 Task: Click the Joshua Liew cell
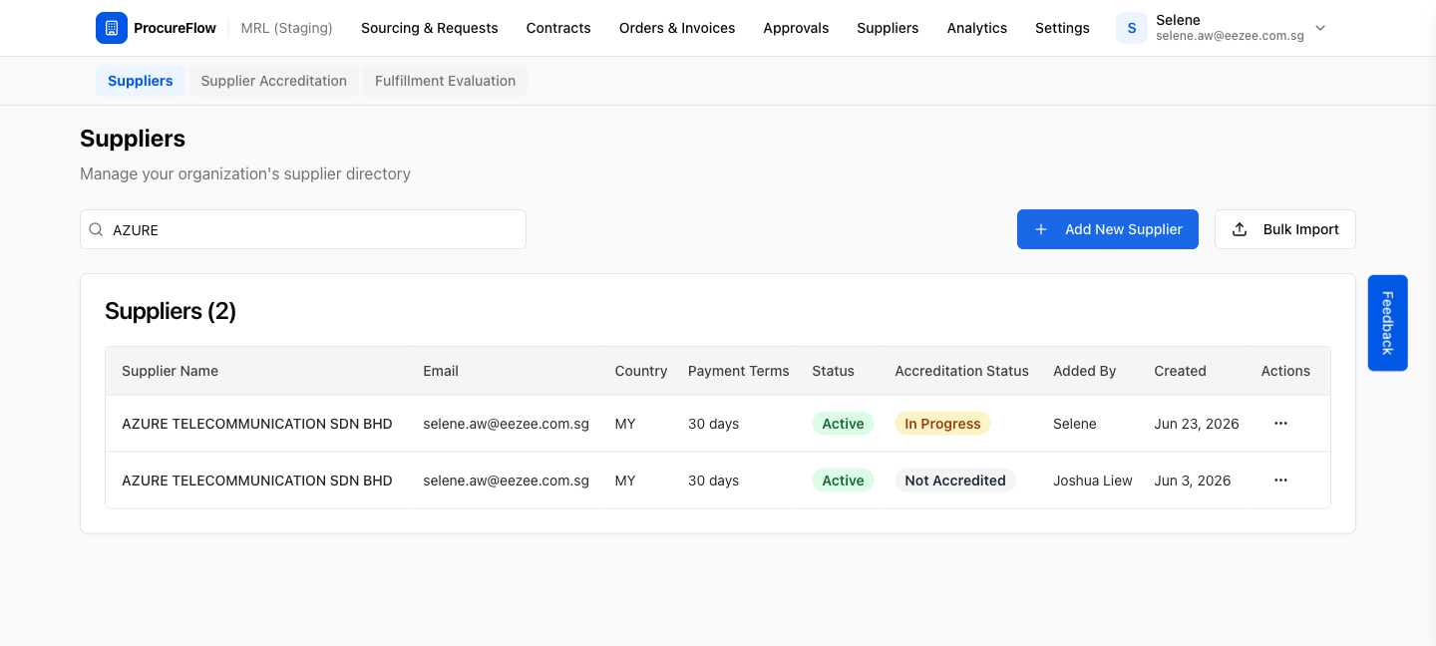pos(1093,481)
